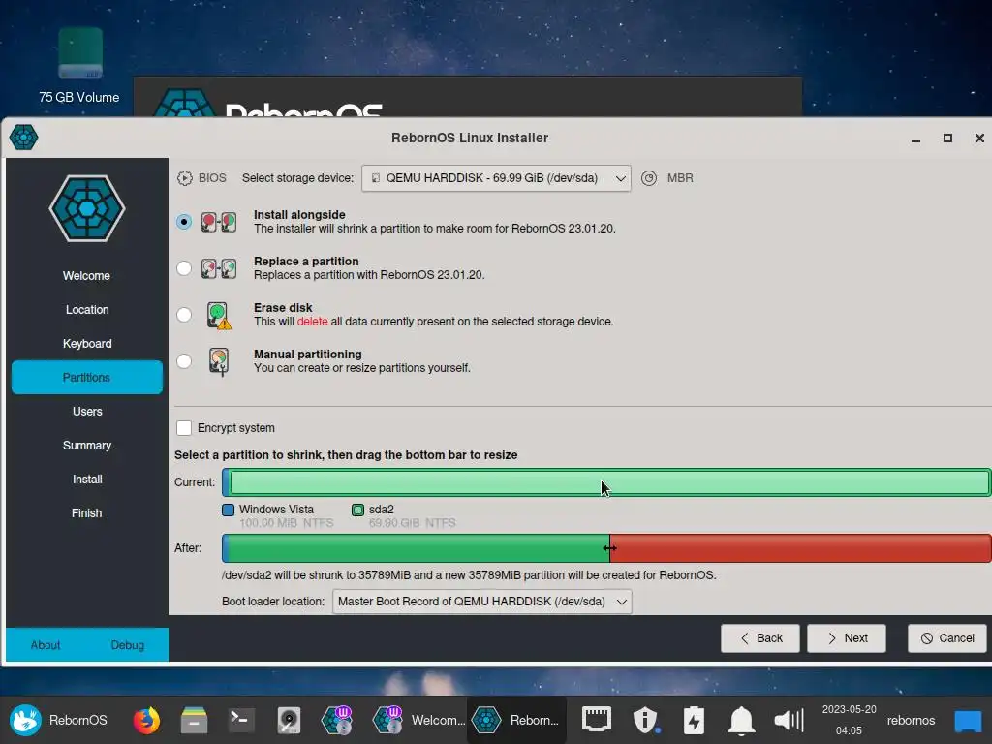Open the RebornOS application launcher menu

point(58,720)
